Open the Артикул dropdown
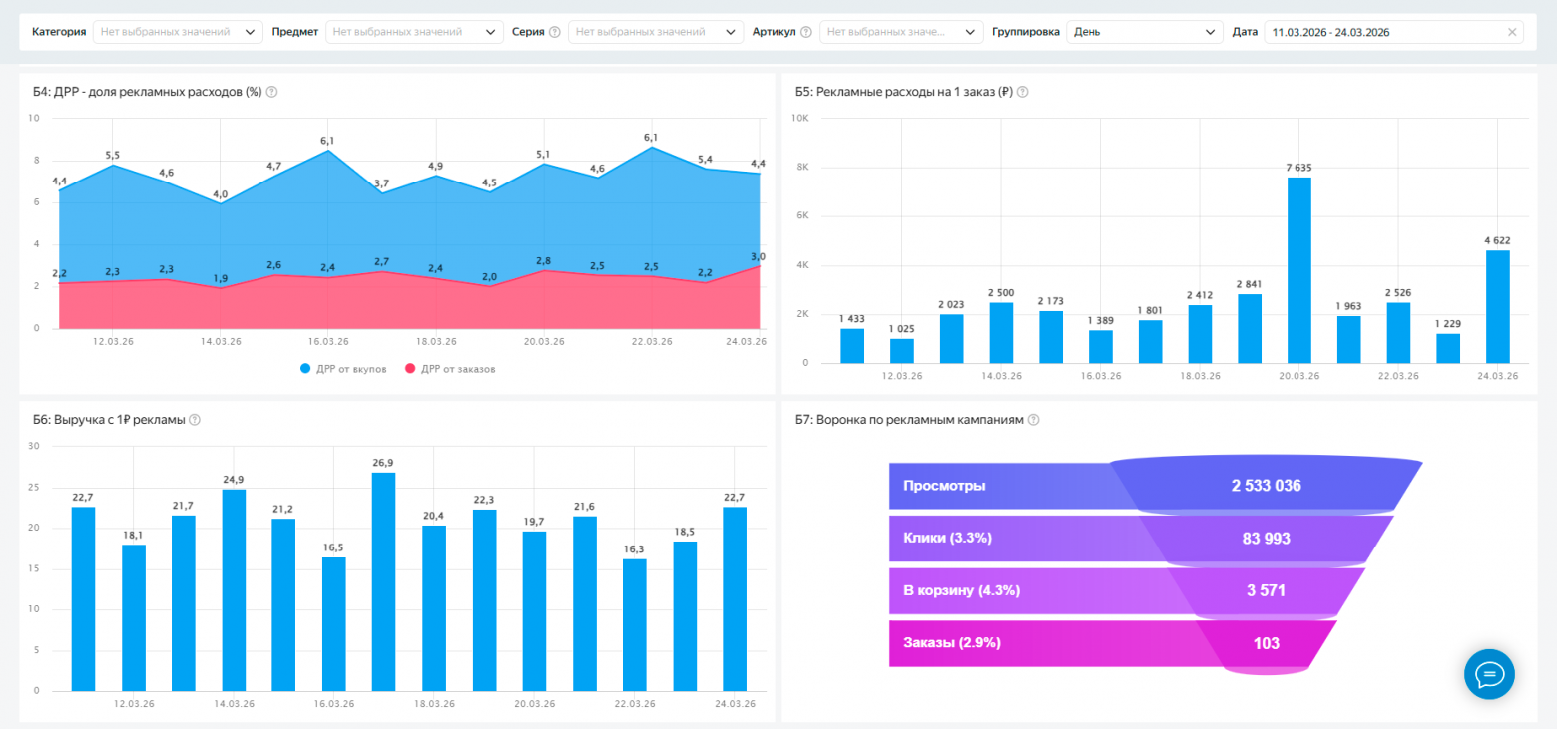Viewport: 1557px width, 729px height. (x=901, y=31)
